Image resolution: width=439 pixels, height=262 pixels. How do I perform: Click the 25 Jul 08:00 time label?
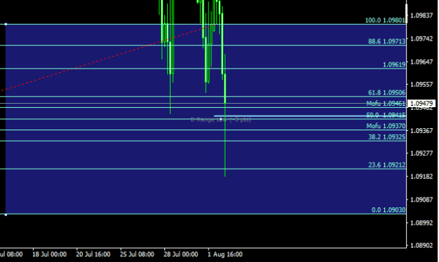[x=137, y=254]
